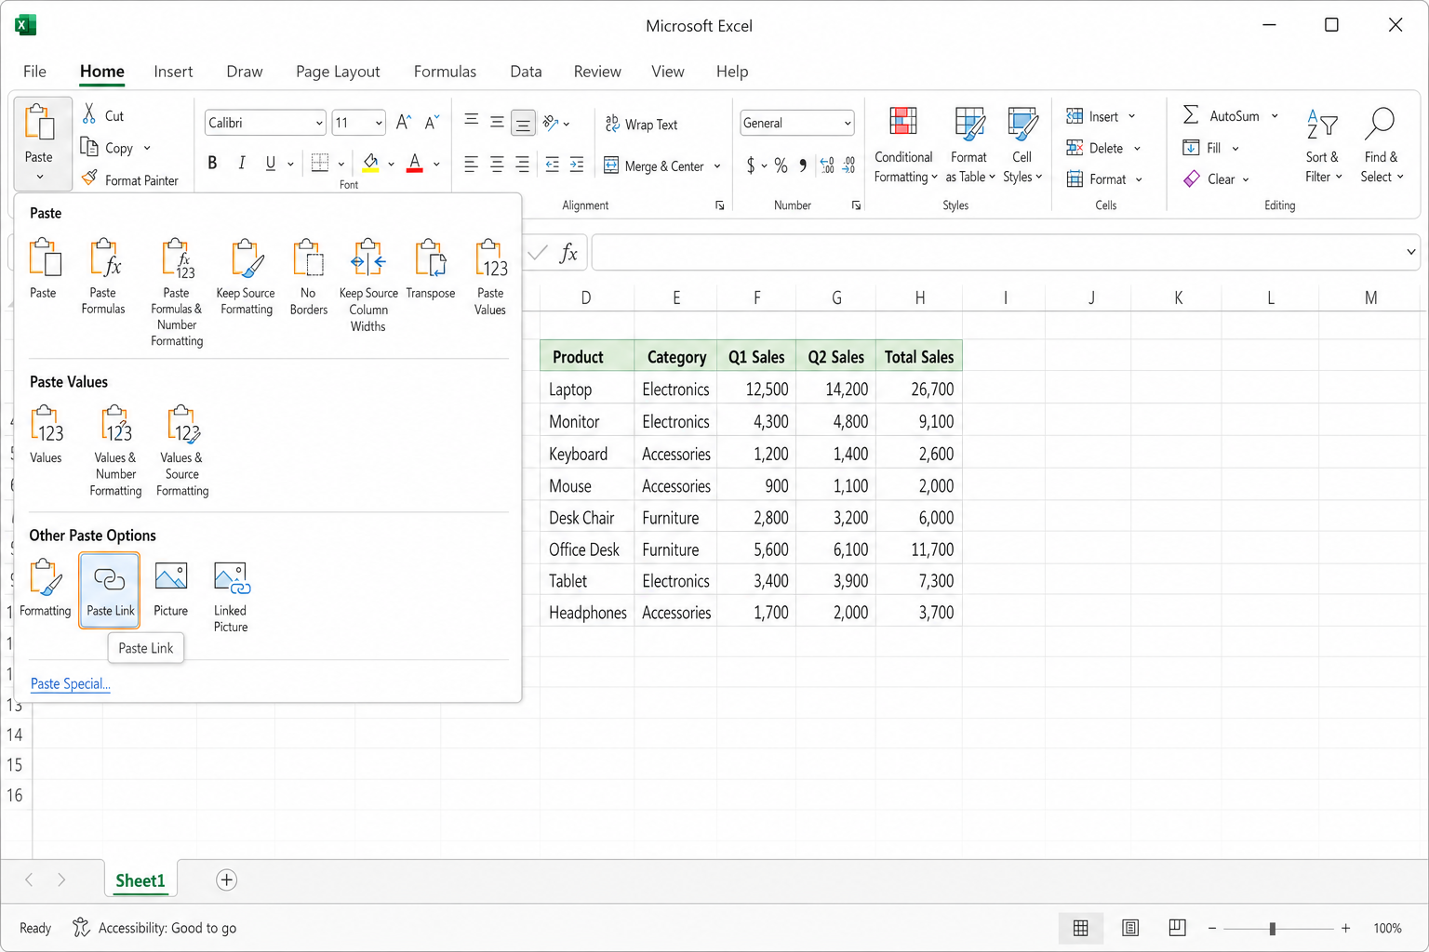Open the General number format dropdown

point(848,123)
